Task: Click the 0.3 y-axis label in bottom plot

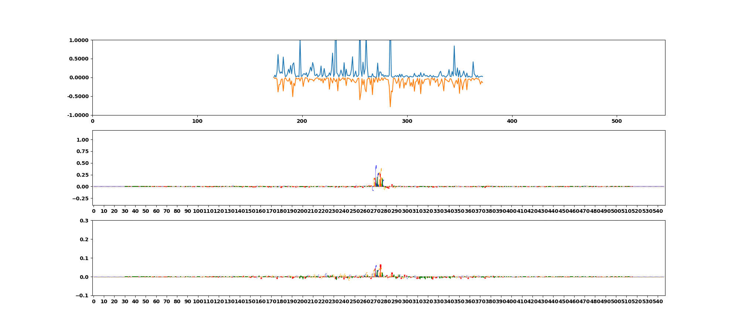Action: [84, 221]
